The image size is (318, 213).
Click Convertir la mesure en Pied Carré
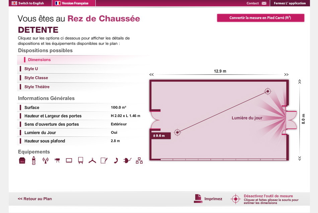click(260, 18)
